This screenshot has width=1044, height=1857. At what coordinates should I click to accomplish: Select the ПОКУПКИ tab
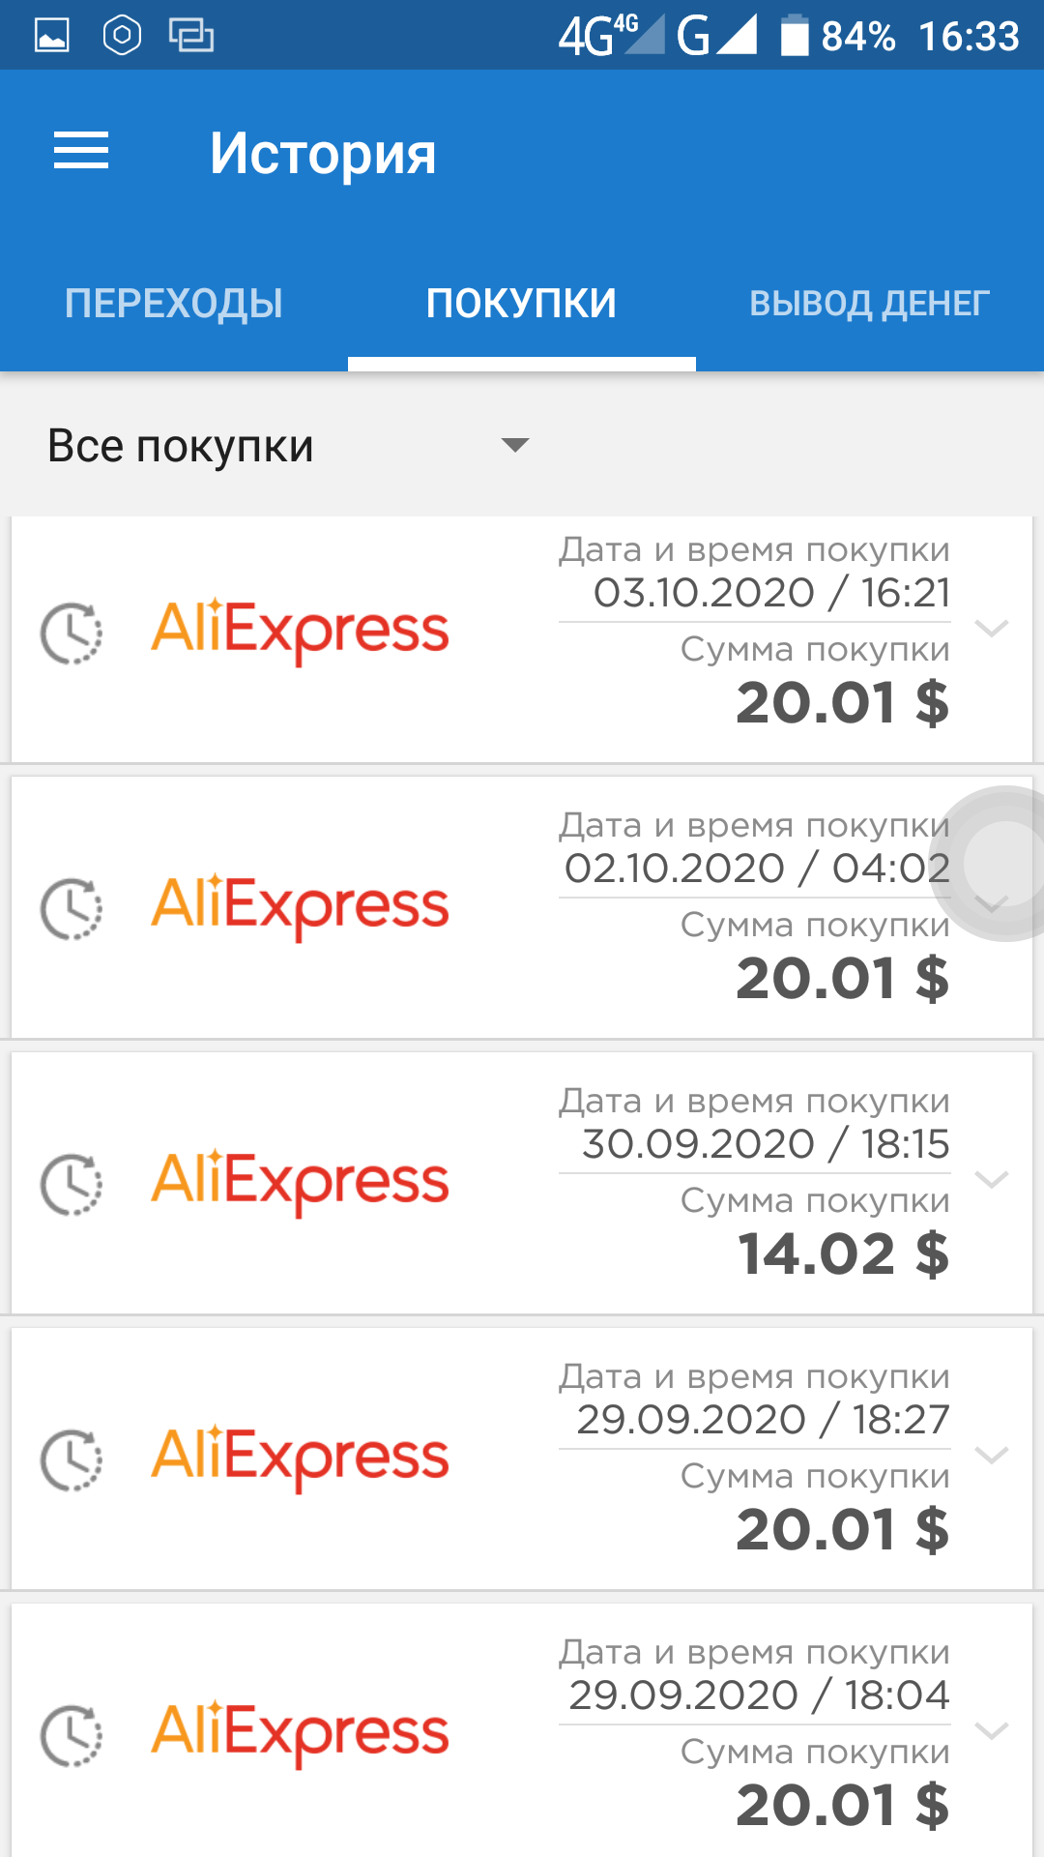[522, 304]
